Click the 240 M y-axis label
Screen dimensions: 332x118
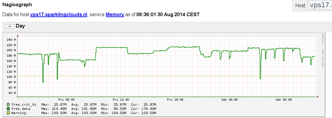11,40
